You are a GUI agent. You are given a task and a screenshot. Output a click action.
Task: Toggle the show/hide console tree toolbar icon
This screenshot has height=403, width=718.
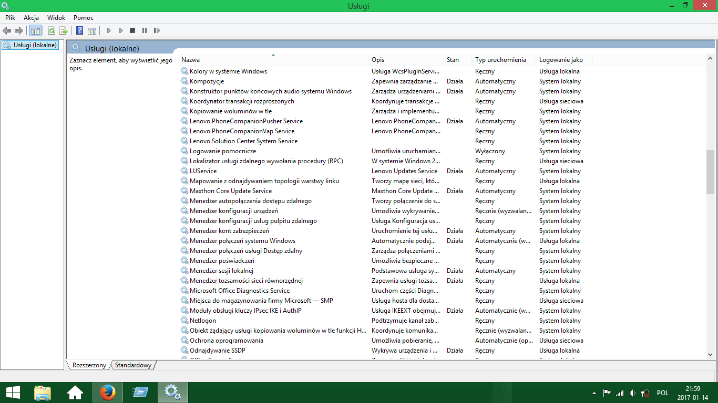pyautogui.click(x=36, y=31)
